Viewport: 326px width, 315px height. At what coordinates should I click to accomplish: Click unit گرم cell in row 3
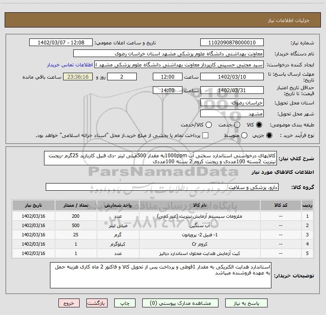[118, 235]
